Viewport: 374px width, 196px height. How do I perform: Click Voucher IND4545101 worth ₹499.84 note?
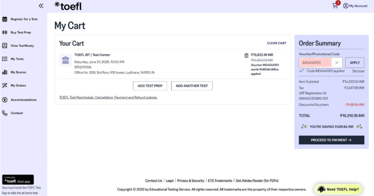tap(265, 69)
